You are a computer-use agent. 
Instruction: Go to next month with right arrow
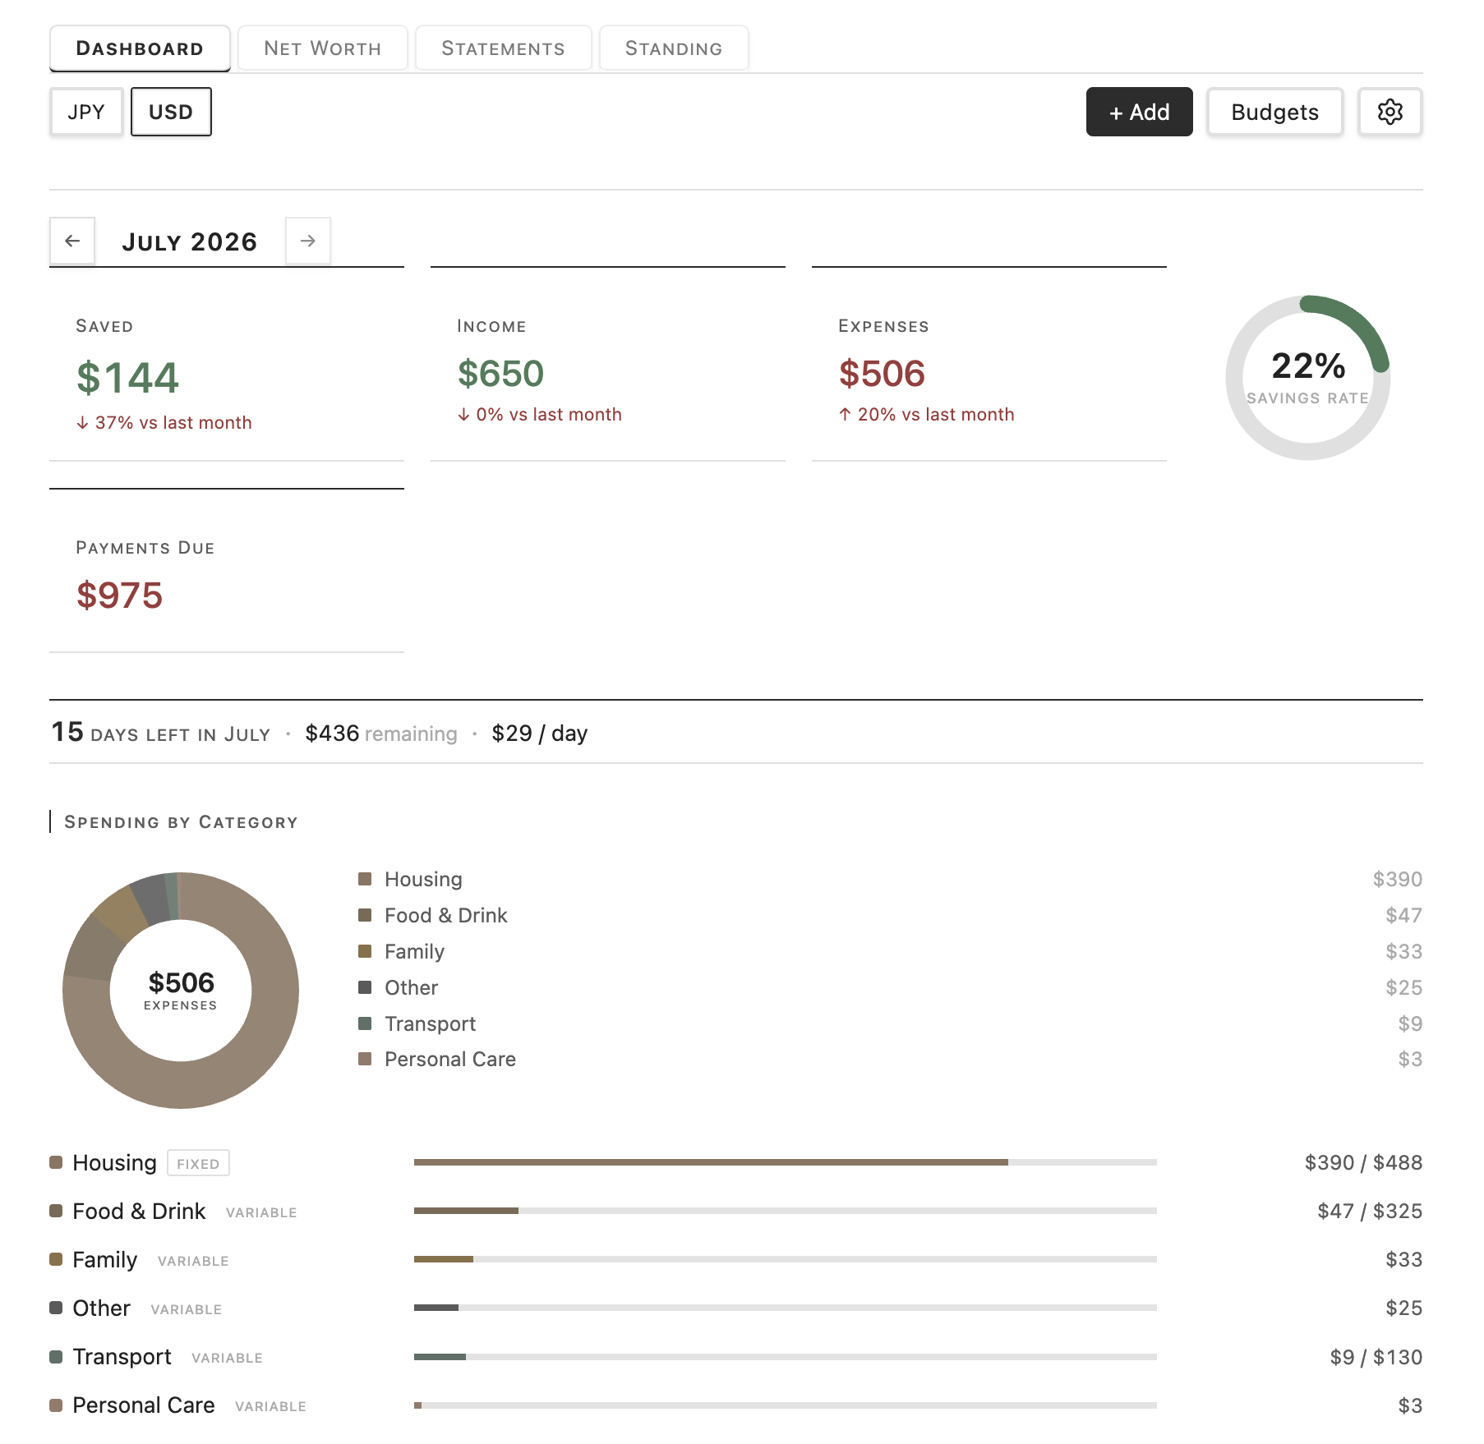coord(308,241)
